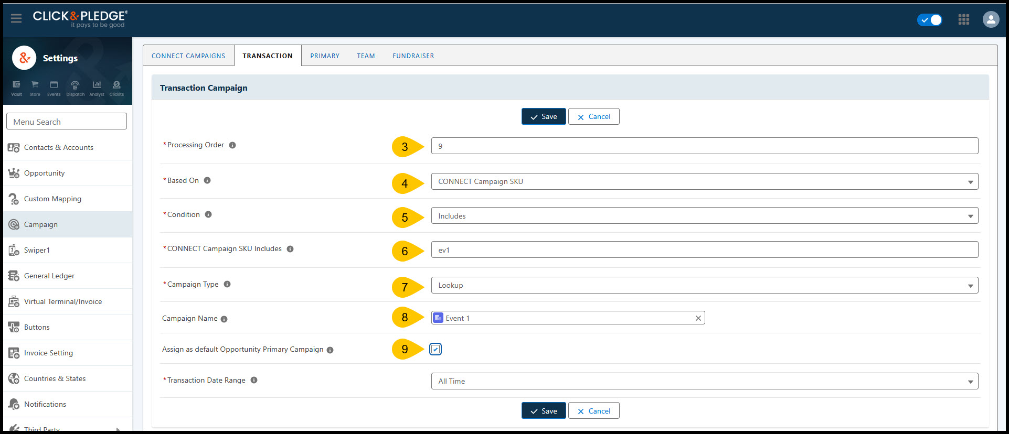Click the Click & Pledge logo
This screenshot has width=1009, height=434.
(x=80, y=19)
